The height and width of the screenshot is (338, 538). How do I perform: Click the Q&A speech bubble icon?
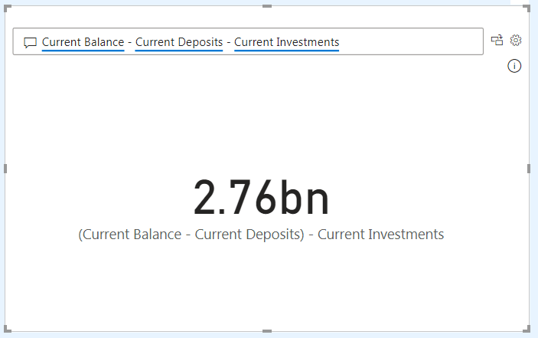30,43
